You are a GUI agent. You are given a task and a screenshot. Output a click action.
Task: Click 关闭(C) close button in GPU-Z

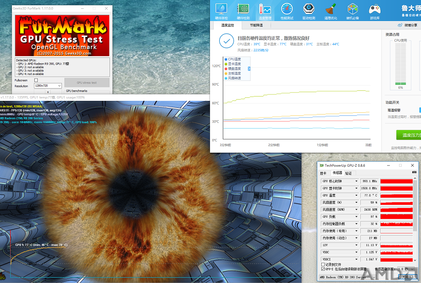[407, 276]
